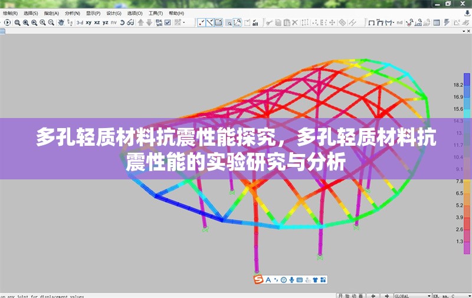Click the restore full view zoom icon

[26, 22]
